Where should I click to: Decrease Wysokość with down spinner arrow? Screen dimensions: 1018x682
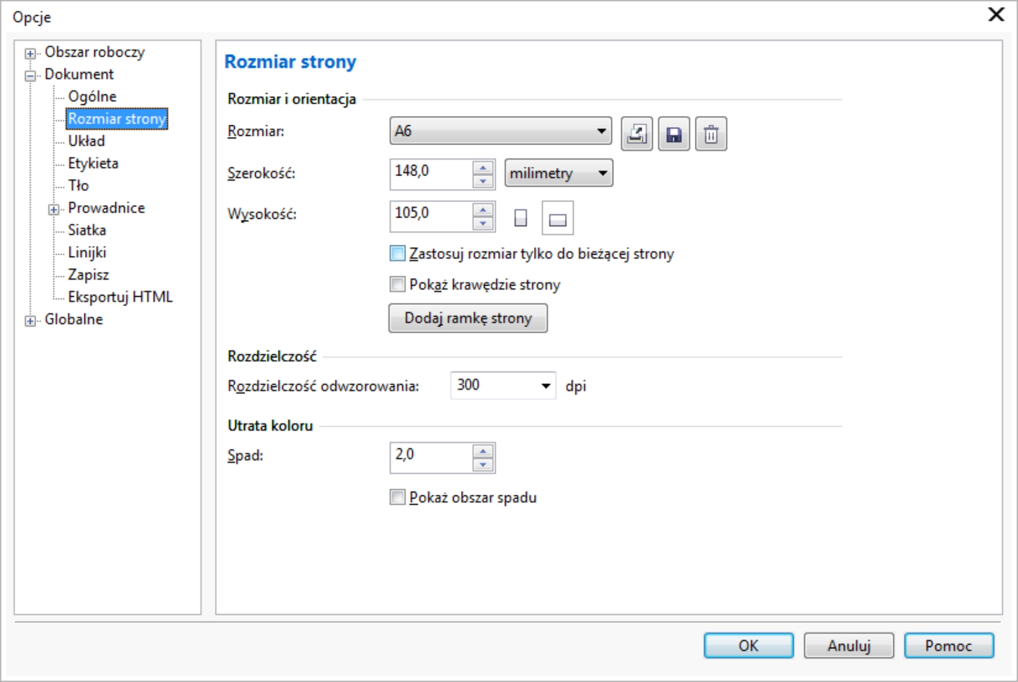(x=483, y=224)
